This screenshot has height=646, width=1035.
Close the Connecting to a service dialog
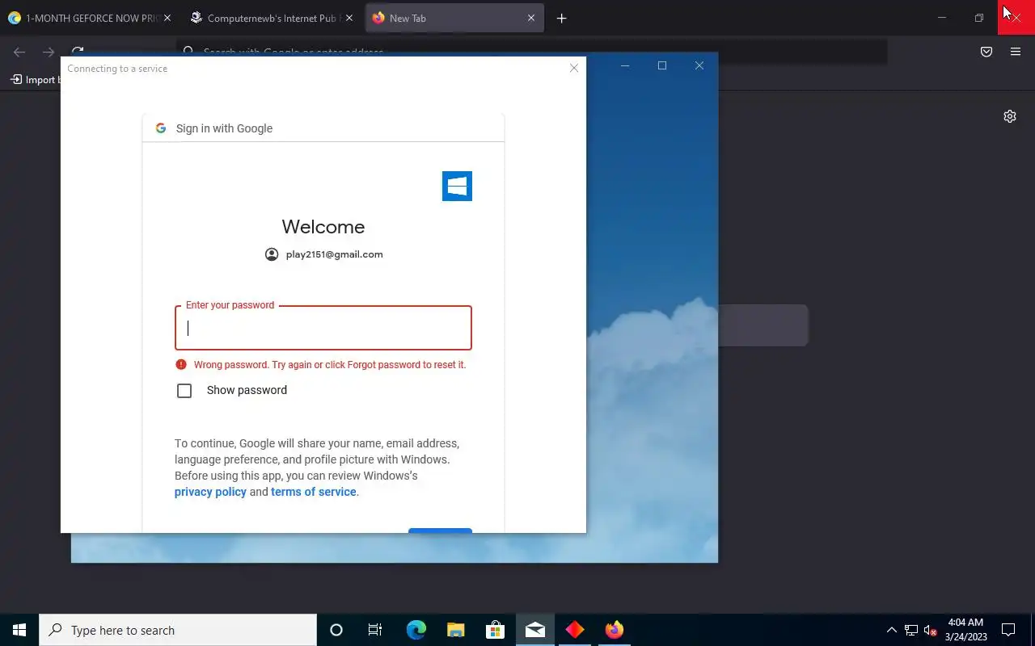[x=574, y=69]
